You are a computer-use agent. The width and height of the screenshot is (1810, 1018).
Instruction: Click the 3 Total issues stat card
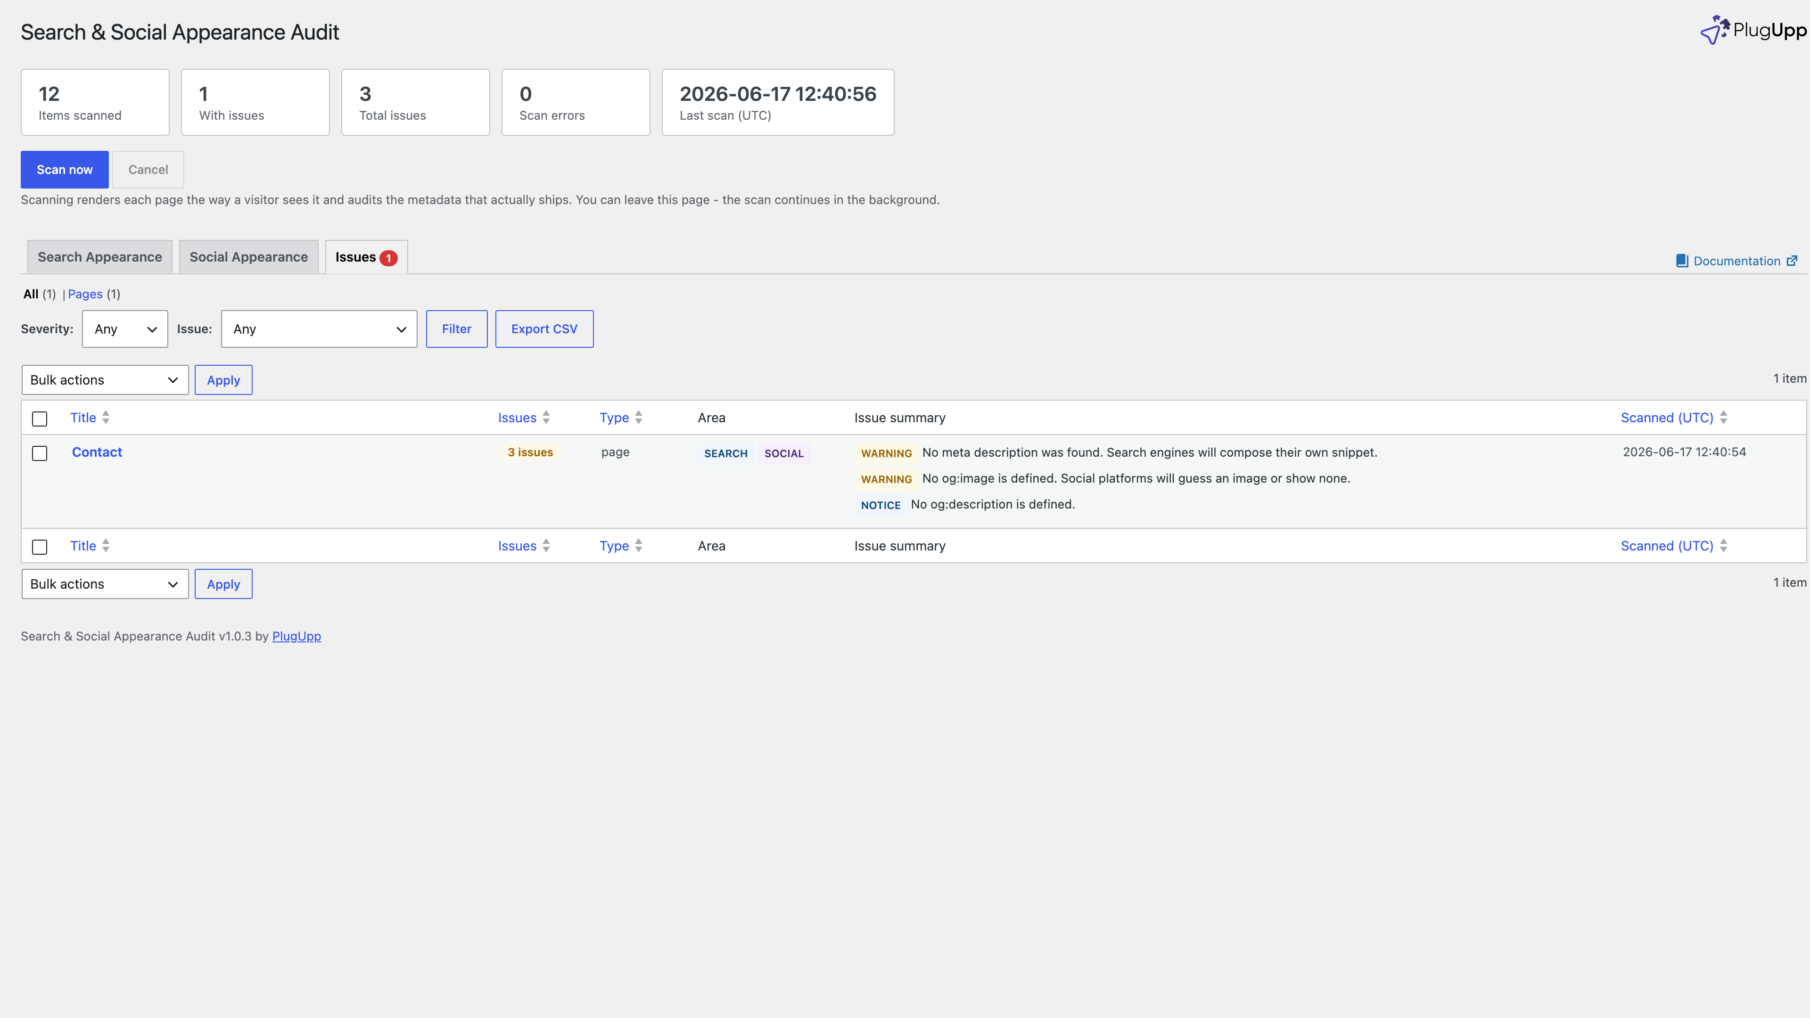415,102
